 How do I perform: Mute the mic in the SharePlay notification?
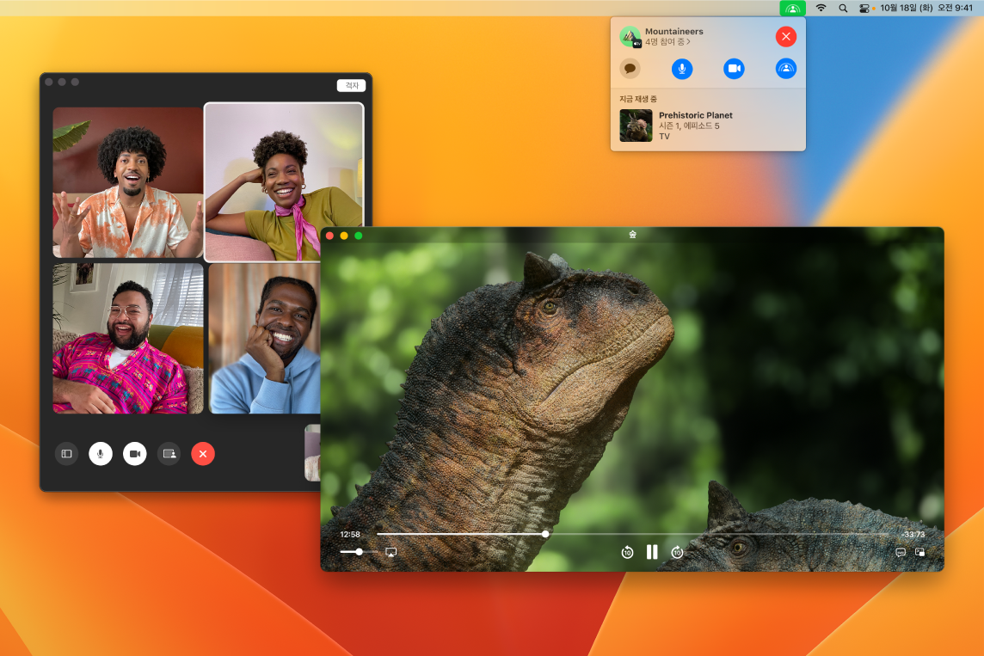coord(682,69)
